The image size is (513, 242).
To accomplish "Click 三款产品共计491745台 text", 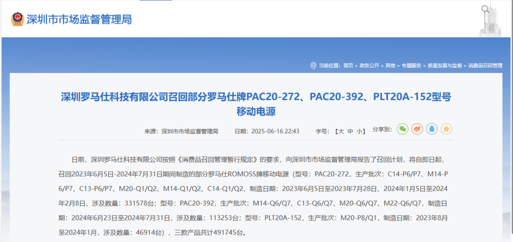I will coord(210,233).
